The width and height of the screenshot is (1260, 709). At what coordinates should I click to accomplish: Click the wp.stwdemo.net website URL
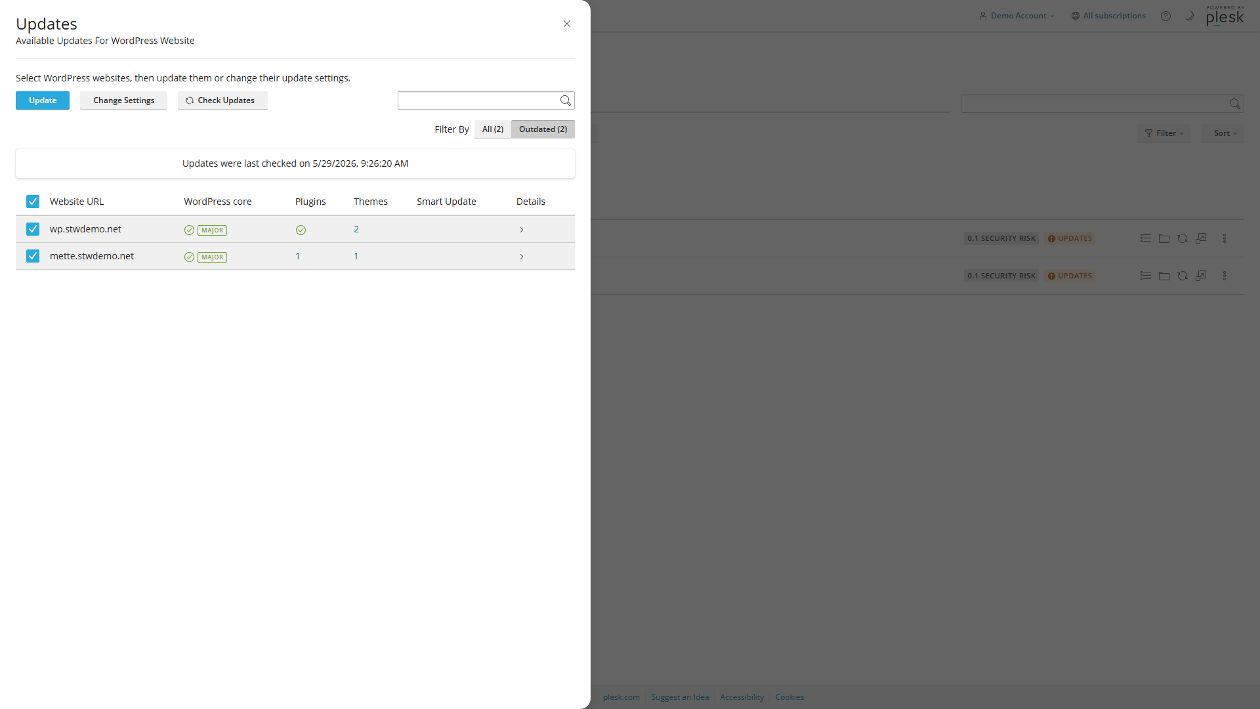[x=85, y=229]
